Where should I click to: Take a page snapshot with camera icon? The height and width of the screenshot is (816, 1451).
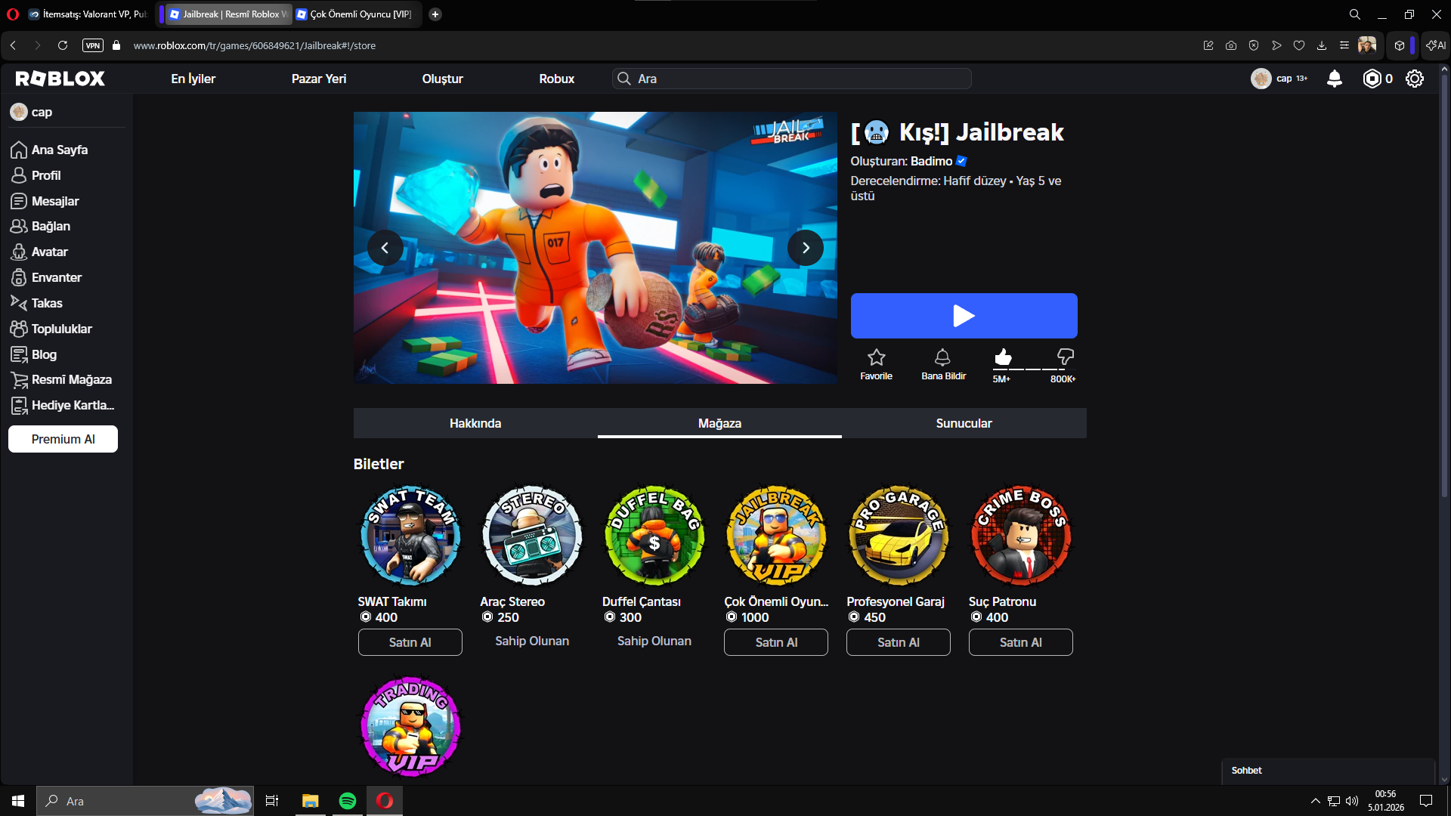pos(1231,45)
